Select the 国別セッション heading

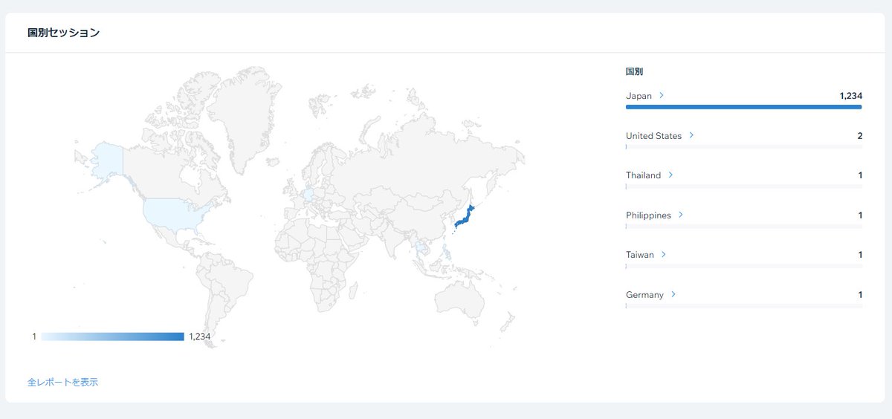(x=64, y=33)
